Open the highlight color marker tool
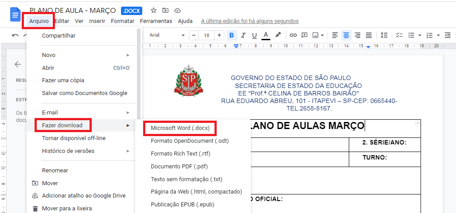This screenshot has height=213, width=456. point(278,35)
